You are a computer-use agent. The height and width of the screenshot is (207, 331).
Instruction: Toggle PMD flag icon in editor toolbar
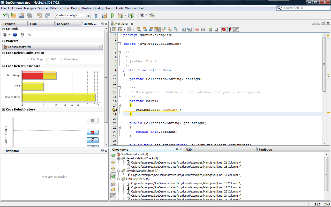(230, 29)
